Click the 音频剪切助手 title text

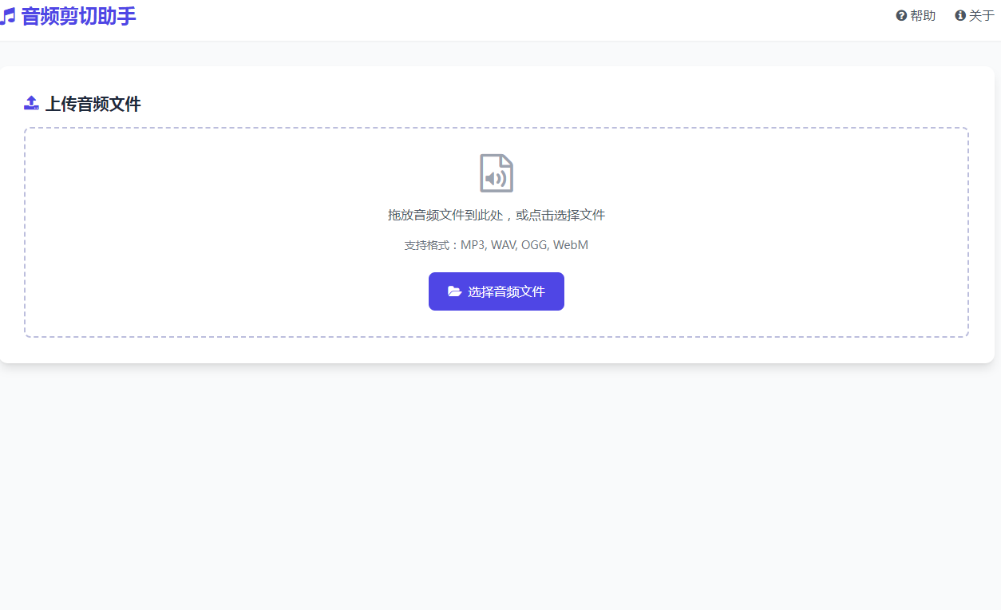pyautogui.click(x=78, y=16)
